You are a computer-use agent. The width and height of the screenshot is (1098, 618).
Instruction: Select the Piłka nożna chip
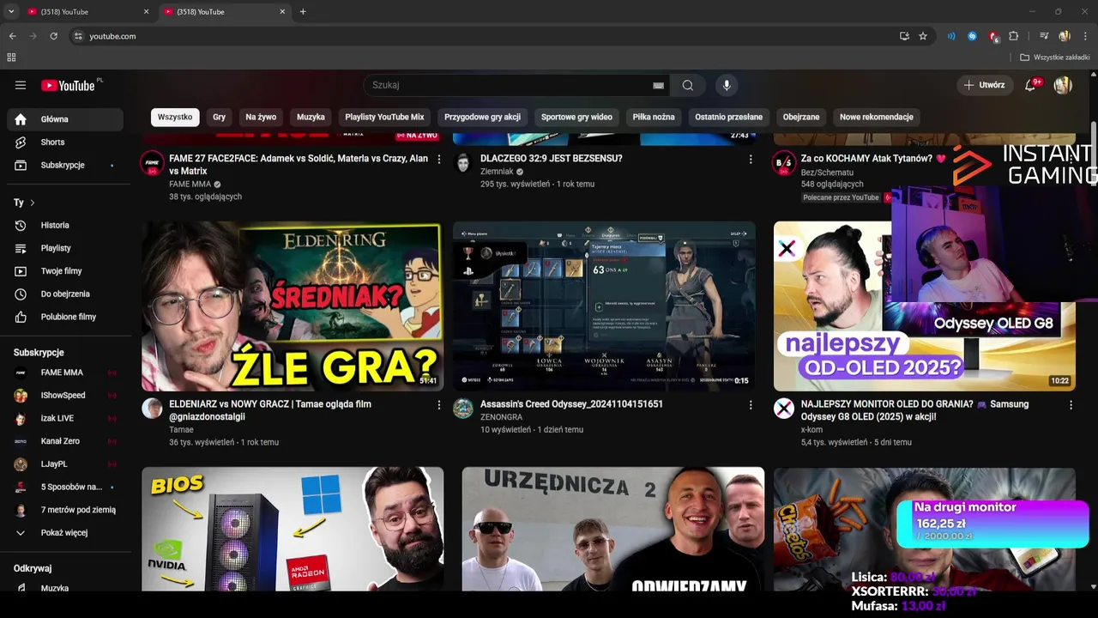pos(654,117)
